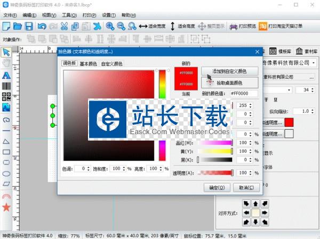320x239 pixels.
Task: Open the 编辑(E) menu
Action: click(x=29, y=15)
